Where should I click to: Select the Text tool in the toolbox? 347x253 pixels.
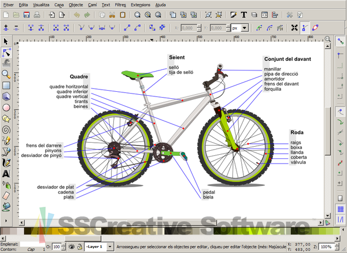(6, 174)
